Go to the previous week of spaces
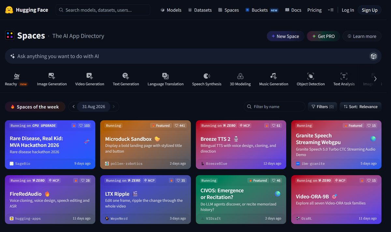Image resolution: width=391 pixels, height=232 pixels. (x=74, y=107)
